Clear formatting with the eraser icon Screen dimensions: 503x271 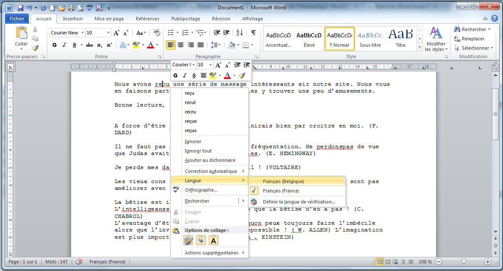156,32
